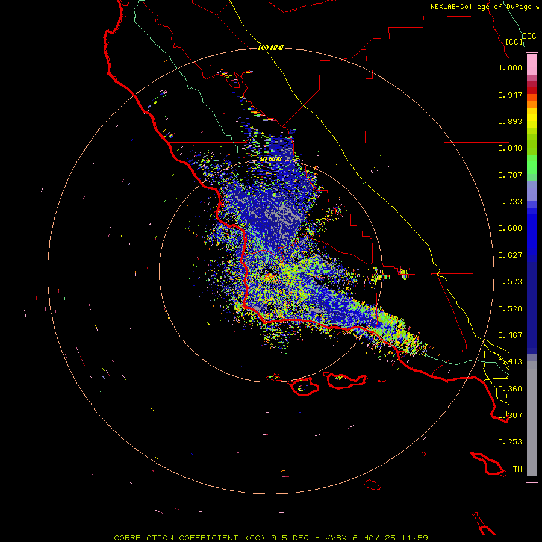Click the 11:59 timestamp in the caption
This screenshot has height=542, width=542.
(414, 538)
